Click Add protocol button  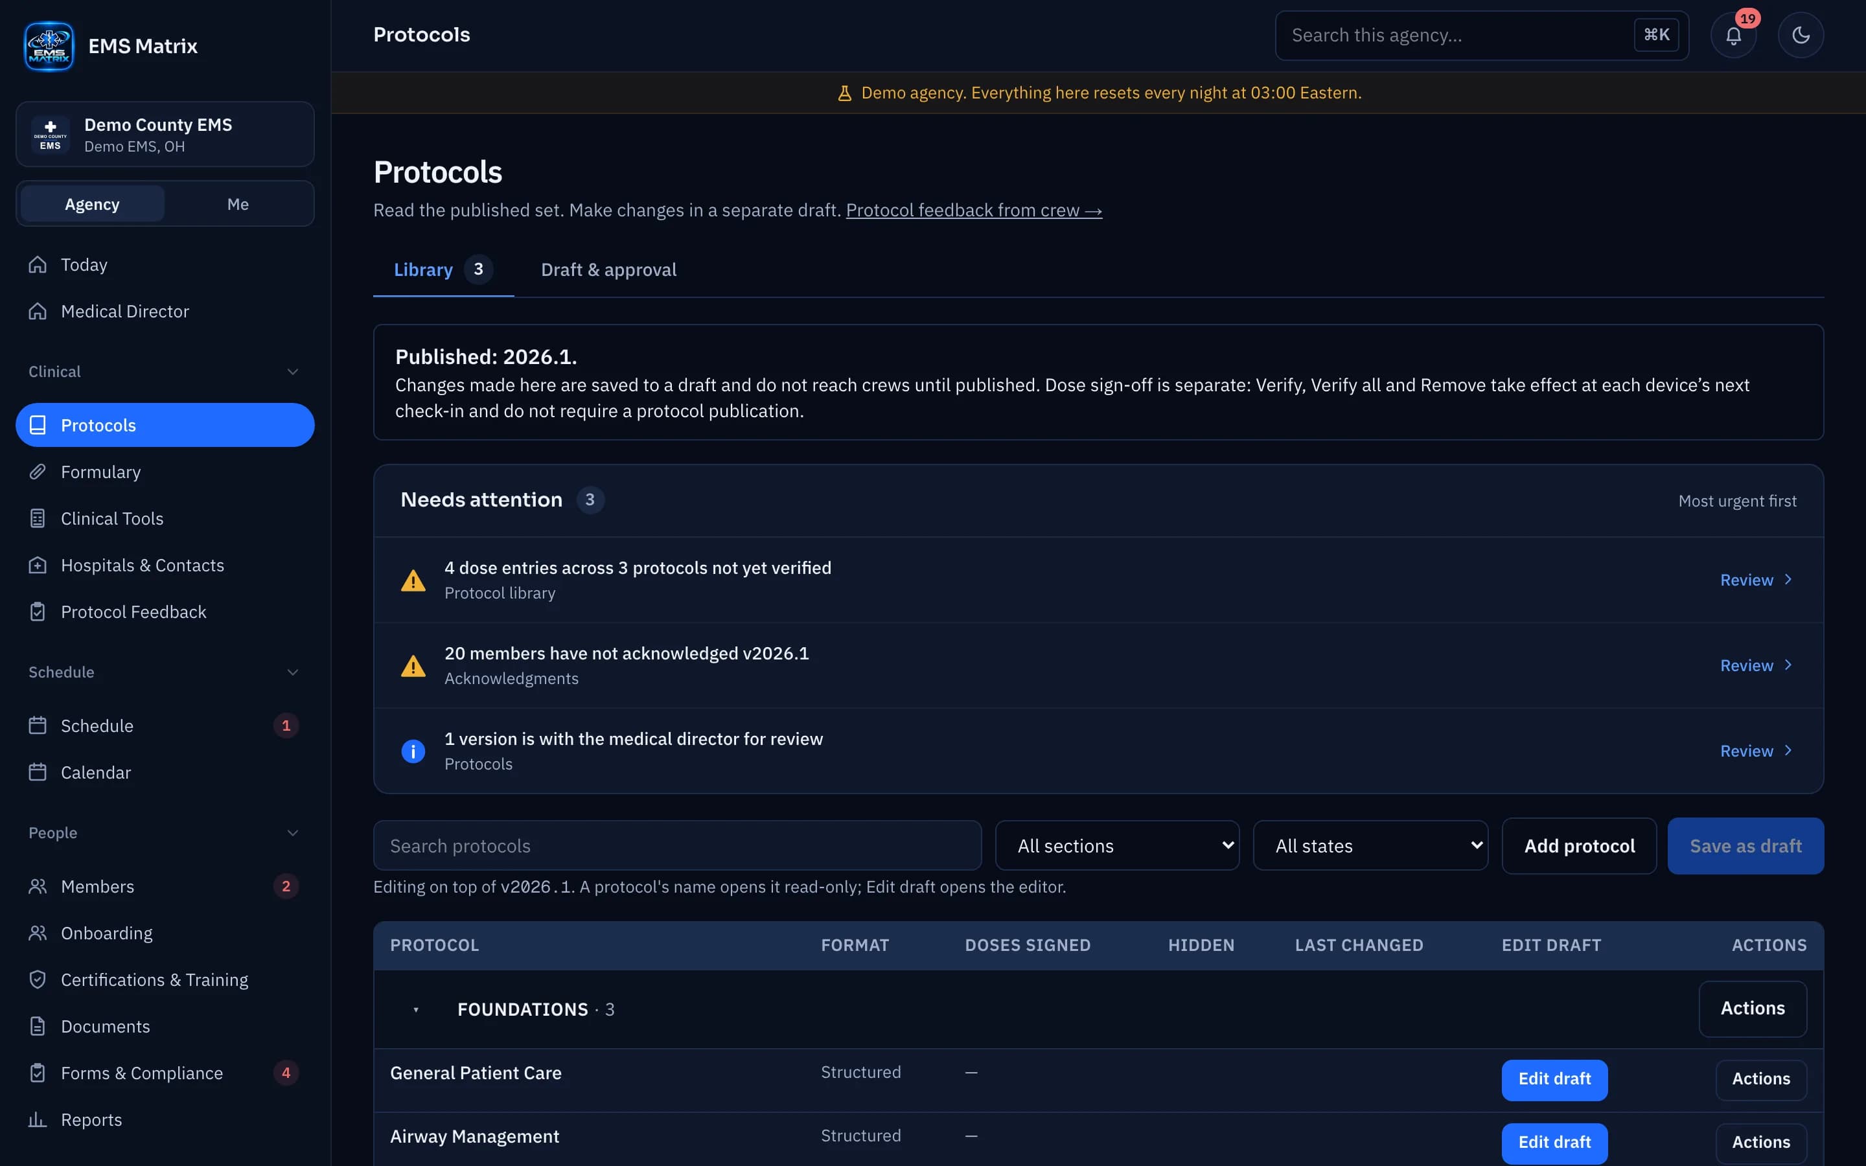point(1579,846)
